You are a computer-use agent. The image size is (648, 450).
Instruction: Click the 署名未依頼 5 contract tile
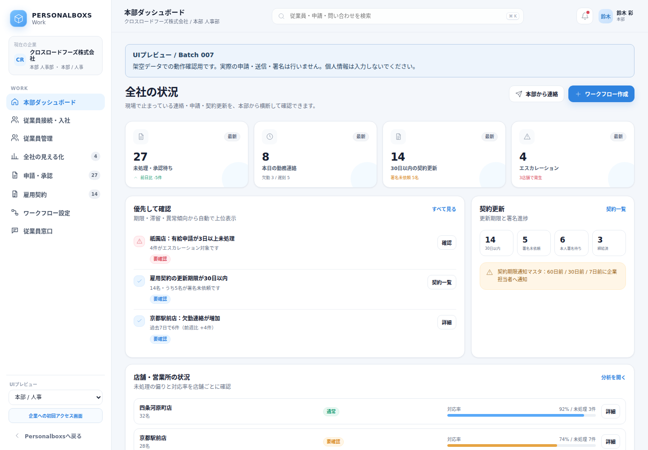(534, 243)
